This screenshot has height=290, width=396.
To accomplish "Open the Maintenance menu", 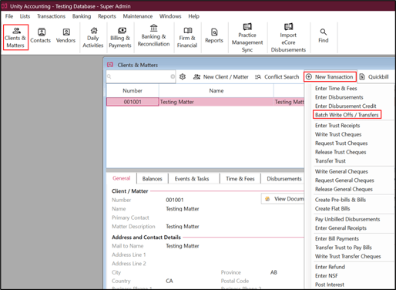I will (x=138, y=16).
